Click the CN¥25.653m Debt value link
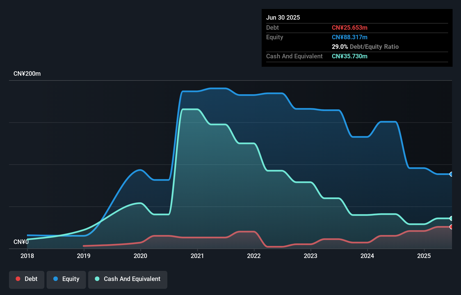Image resolution: width=461 pixels, height=295 pixels. click(350, 27)
